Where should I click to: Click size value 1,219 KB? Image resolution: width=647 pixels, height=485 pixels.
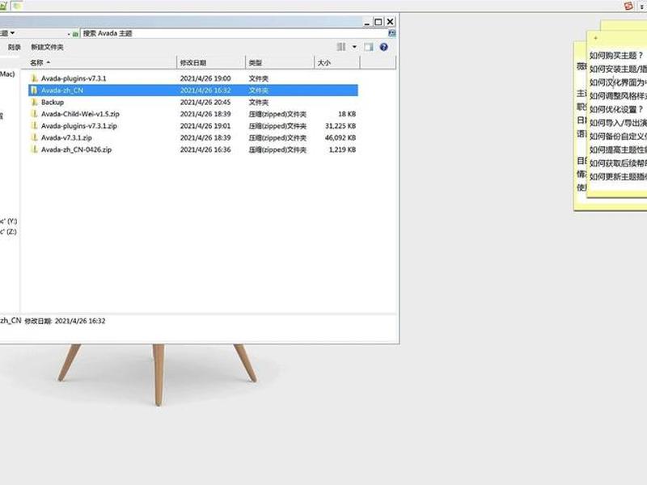point(342,150)
